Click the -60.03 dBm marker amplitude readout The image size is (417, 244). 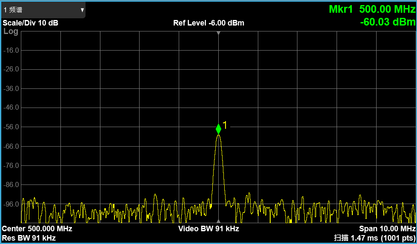click(387, 22)
